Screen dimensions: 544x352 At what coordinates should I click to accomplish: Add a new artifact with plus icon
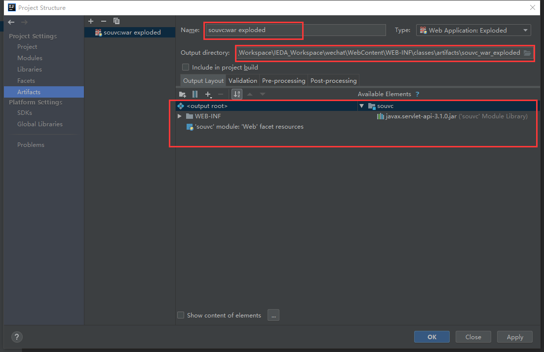click(91, 21)
